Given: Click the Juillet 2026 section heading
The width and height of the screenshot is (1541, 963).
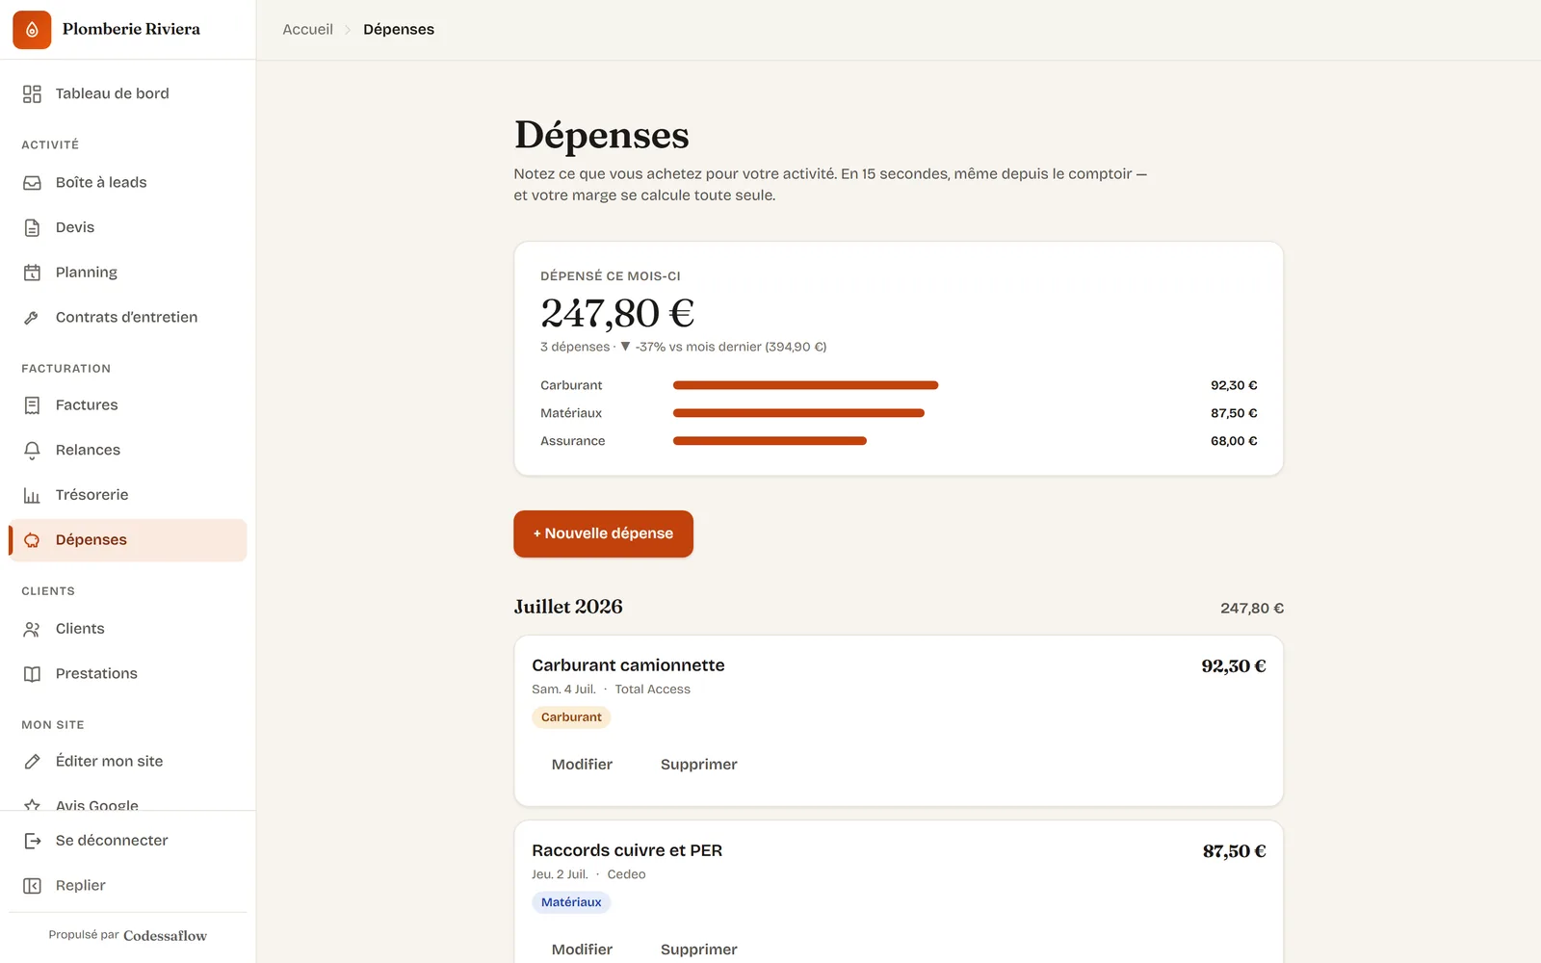Looking at the screenshot, I should [x=568, y=607].
